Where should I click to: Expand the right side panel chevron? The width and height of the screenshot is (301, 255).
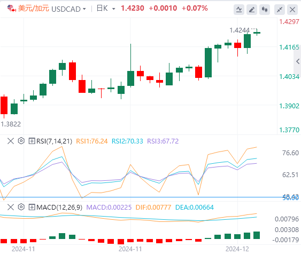click(x=298, y=61)
